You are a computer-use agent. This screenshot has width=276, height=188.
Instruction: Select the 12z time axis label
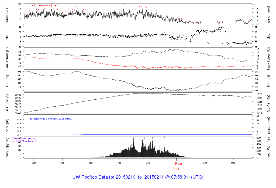pos(62,163)
